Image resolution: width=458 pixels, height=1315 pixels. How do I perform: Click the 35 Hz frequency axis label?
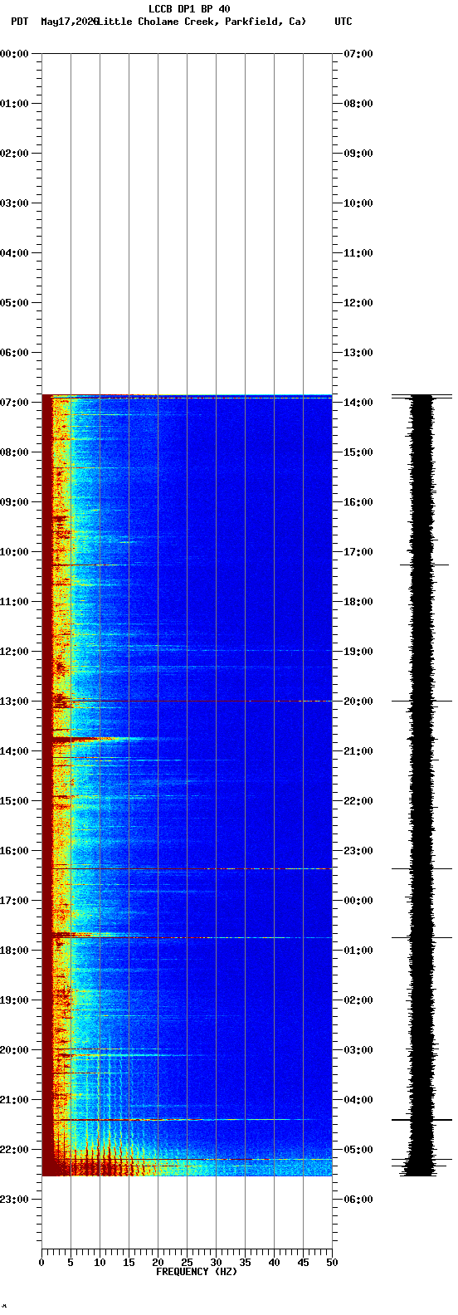[245, 1263]
